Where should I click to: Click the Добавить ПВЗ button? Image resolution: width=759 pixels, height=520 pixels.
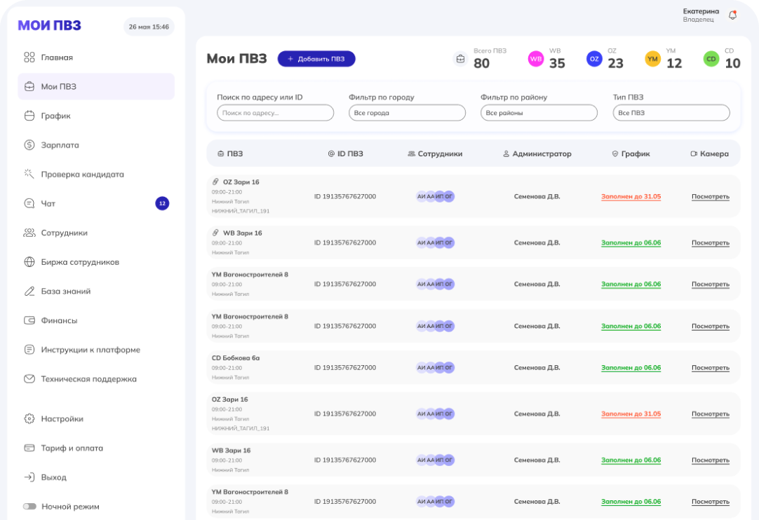[316, 59]
